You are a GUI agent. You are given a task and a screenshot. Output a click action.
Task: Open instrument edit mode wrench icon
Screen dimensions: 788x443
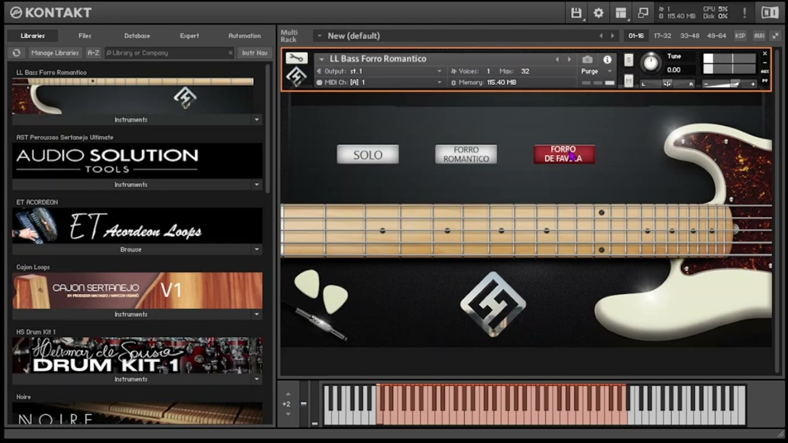coord(296,58)
